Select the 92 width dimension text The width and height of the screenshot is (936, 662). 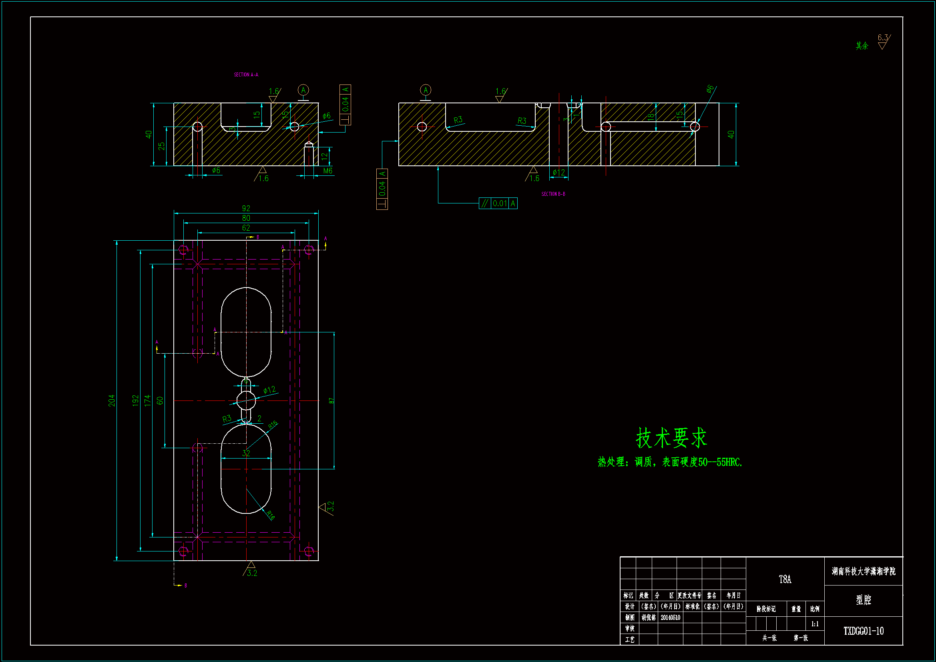pyautogui.click(x=246, y=208)
